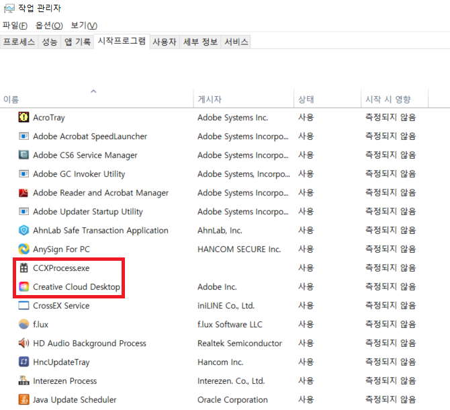Click the Adobe CS6 Service Manager icon
The image size is (450, 410).
(x=24, y=155)
